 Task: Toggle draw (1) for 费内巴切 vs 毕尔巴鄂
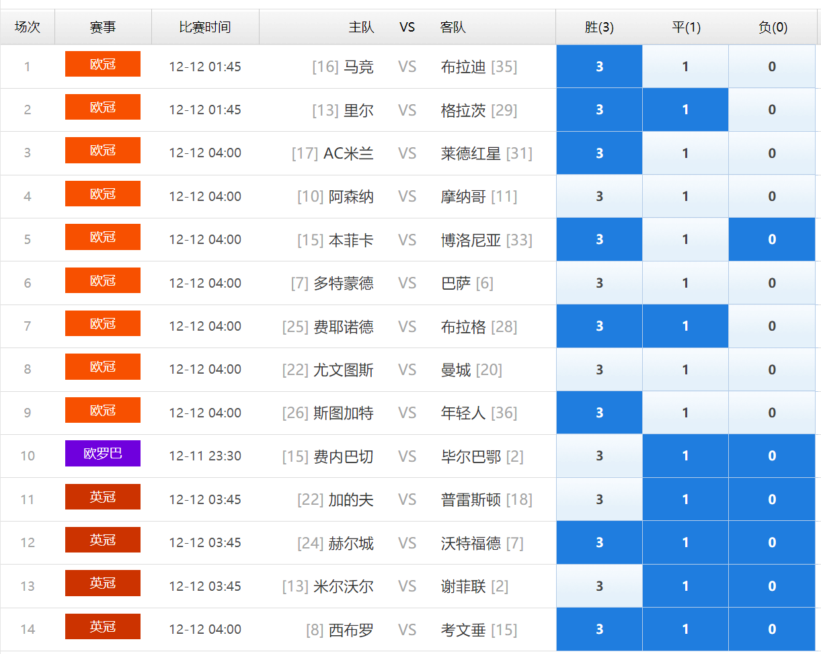[685, 456]
